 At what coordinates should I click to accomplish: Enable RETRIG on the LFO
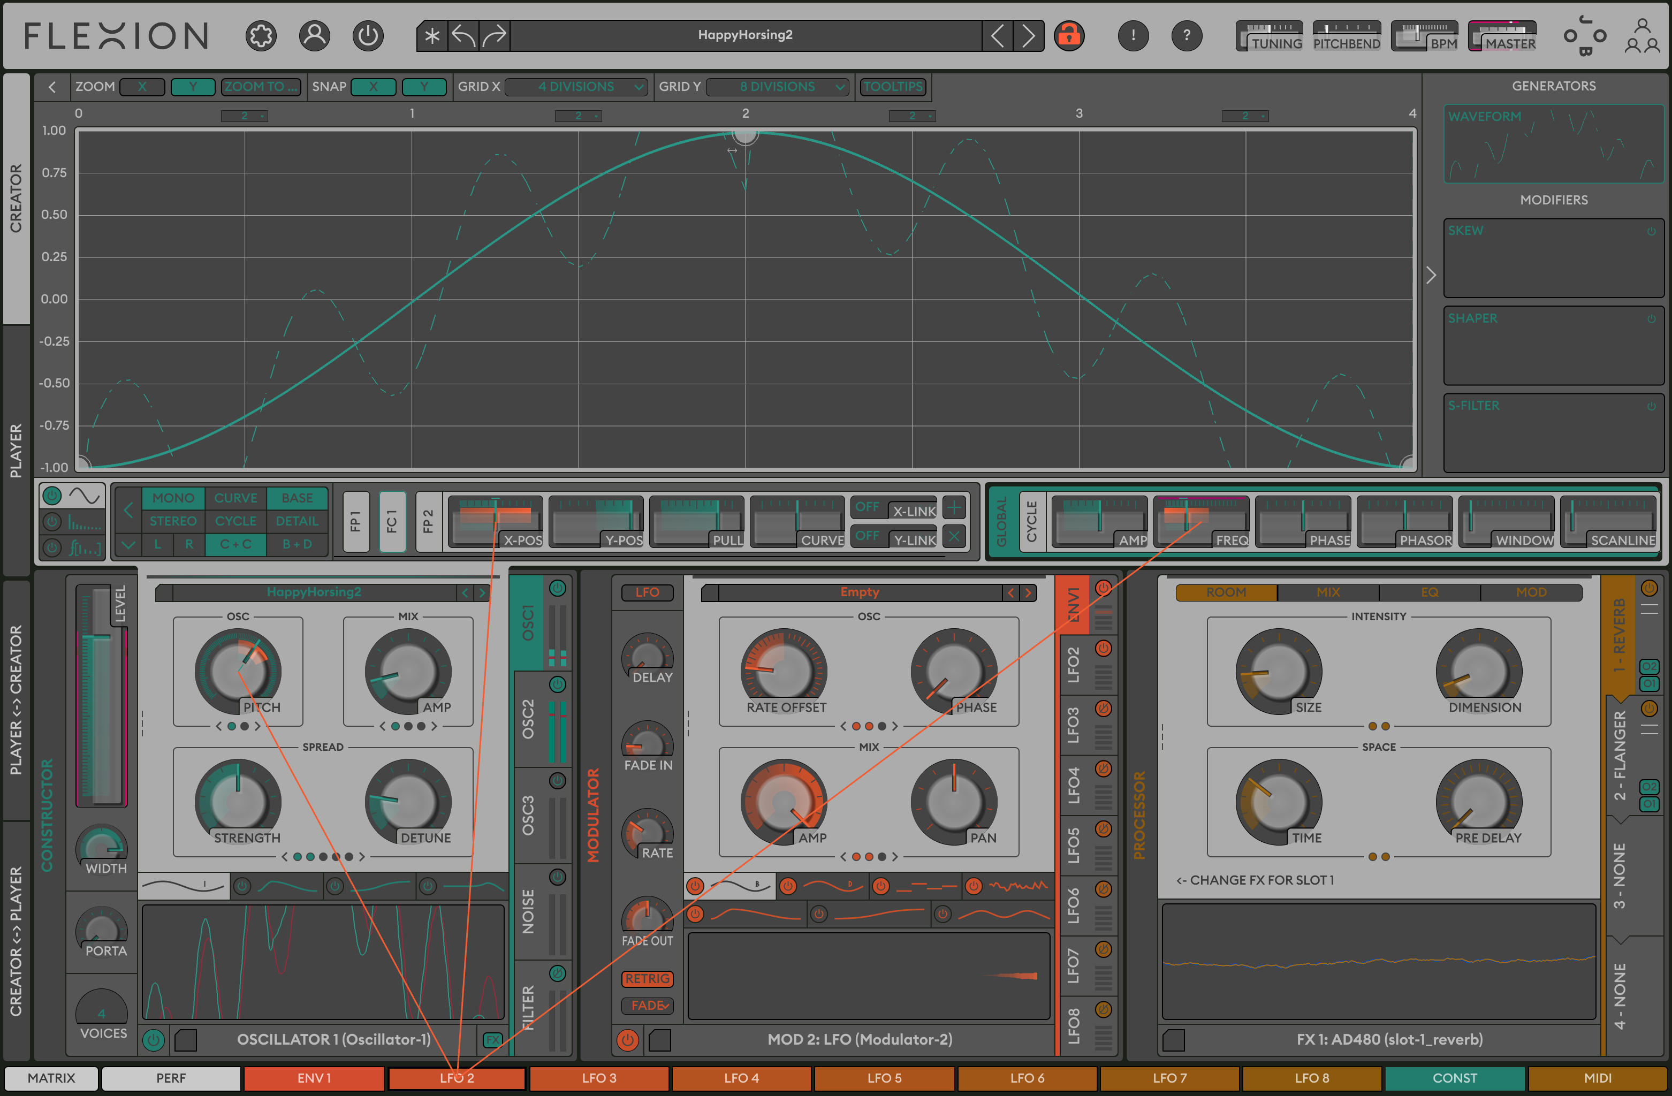tap(647, 979)
